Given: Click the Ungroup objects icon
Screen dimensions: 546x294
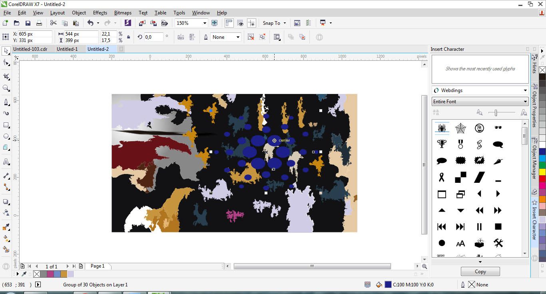Looking at the screenshot, I should [251, 37].
